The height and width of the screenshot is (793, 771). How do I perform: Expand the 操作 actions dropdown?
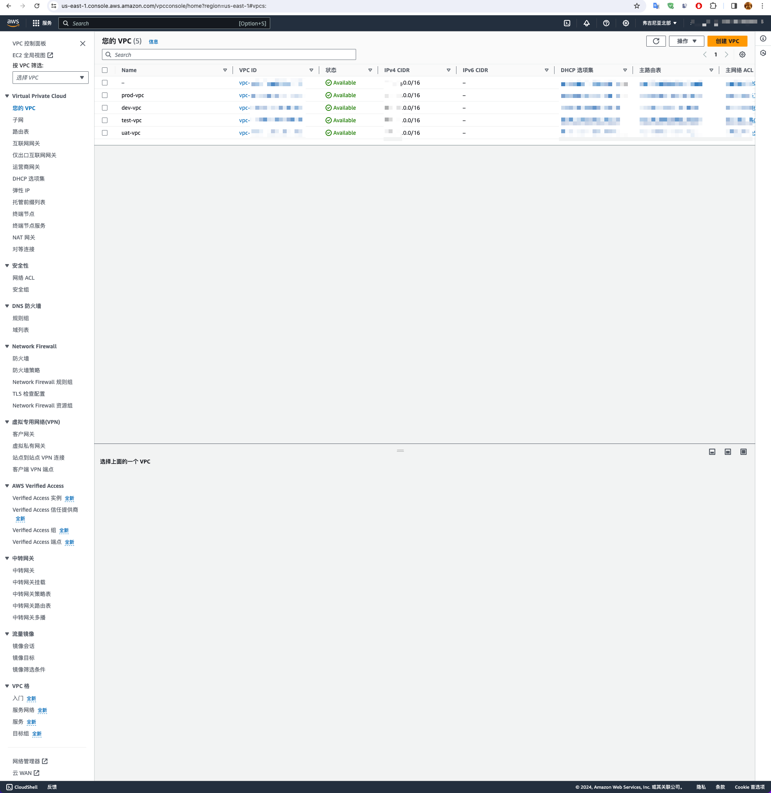click(687, 41)
